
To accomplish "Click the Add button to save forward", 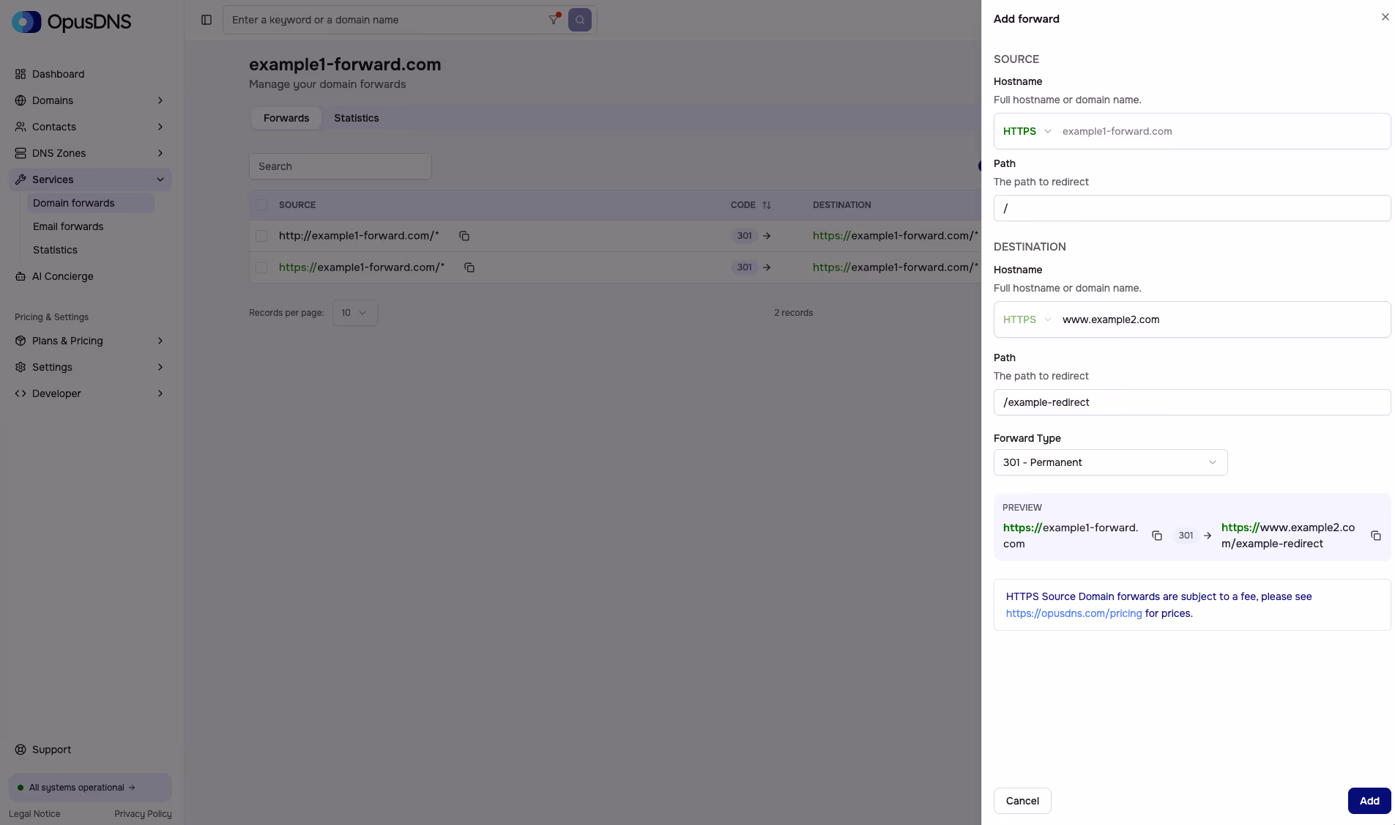I will 1369,801.
